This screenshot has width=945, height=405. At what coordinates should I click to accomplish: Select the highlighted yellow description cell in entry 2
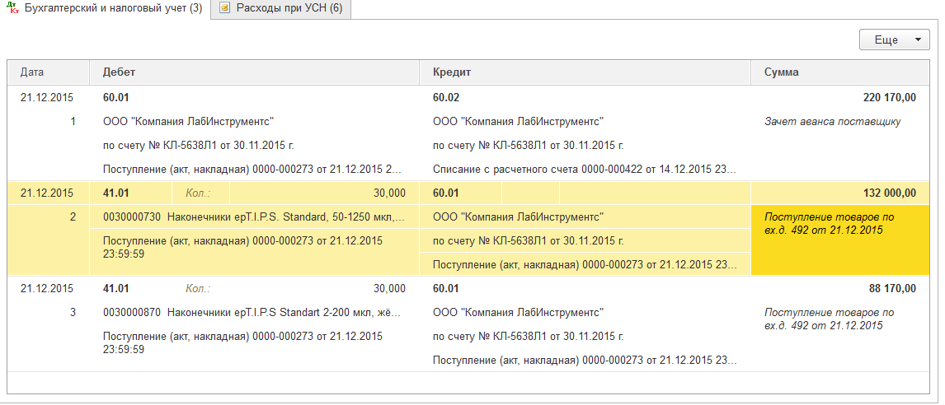835,240
